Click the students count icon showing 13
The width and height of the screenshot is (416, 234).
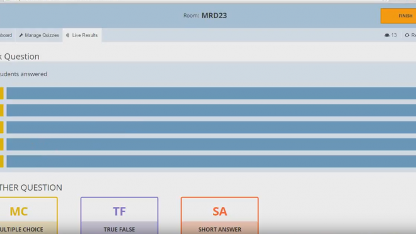[x=387, y=35]
